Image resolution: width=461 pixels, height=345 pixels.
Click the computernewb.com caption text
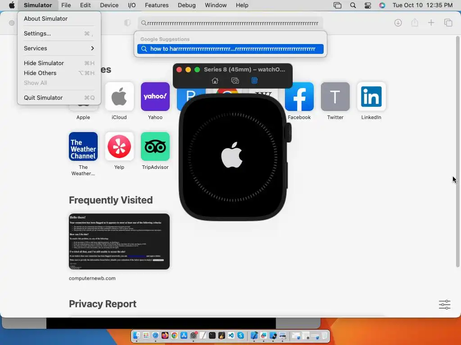[x=92, y=278]
